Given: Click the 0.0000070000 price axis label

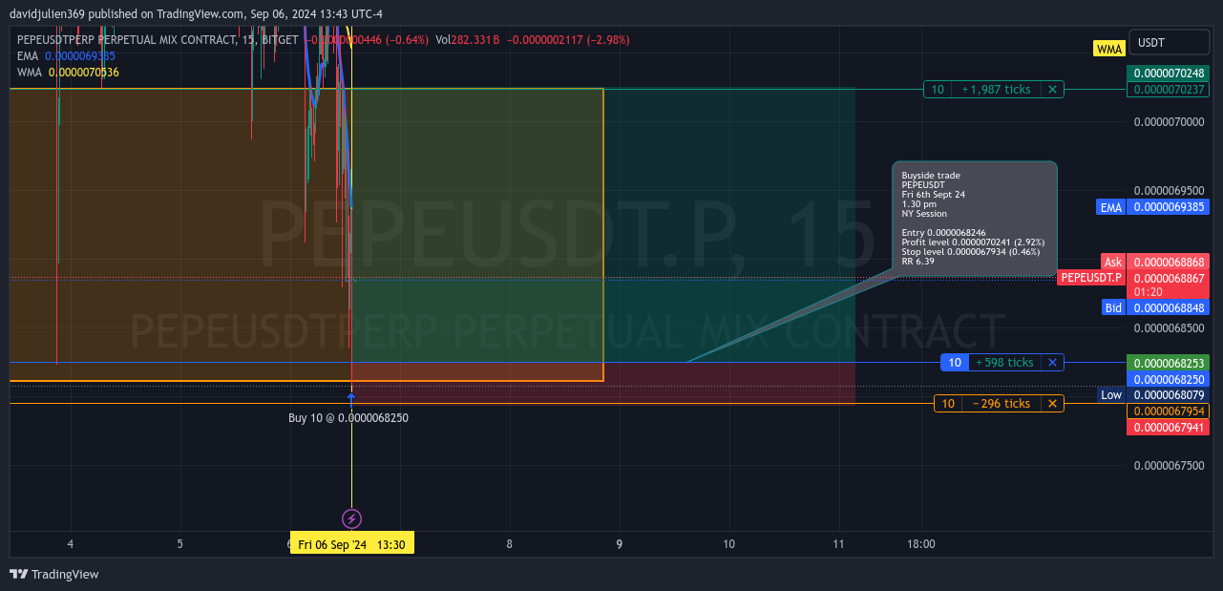Looking at the screenshot, I should 1169,122.
